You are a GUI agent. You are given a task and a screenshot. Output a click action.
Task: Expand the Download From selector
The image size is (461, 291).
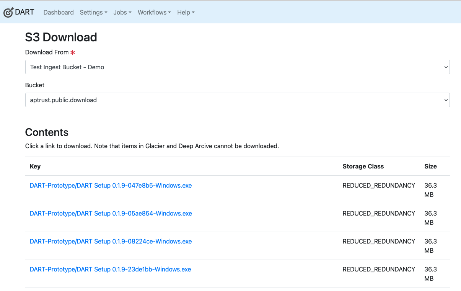pos(237,67)
